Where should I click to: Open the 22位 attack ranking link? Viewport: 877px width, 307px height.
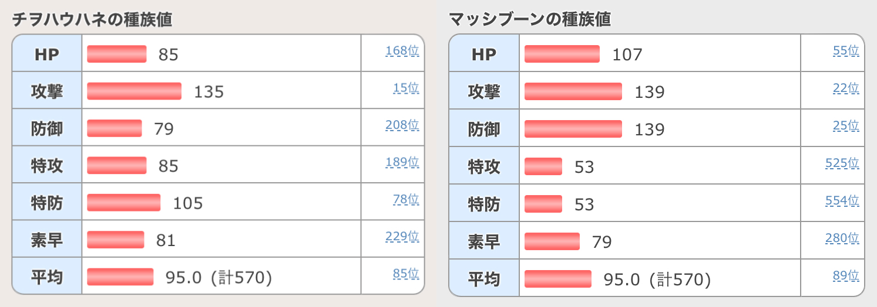pos(846,88)
